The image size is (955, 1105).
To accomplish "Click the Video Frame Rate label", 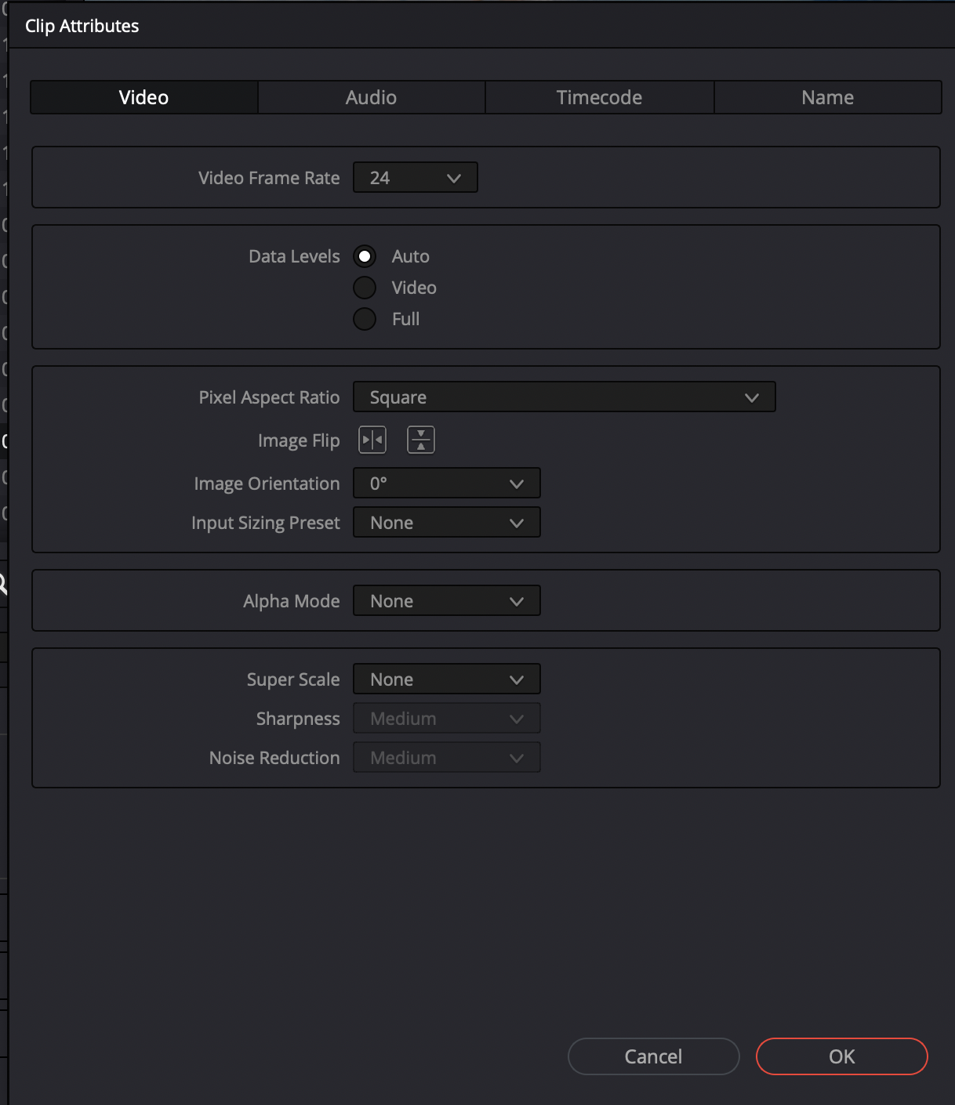I will pos(269,178).
